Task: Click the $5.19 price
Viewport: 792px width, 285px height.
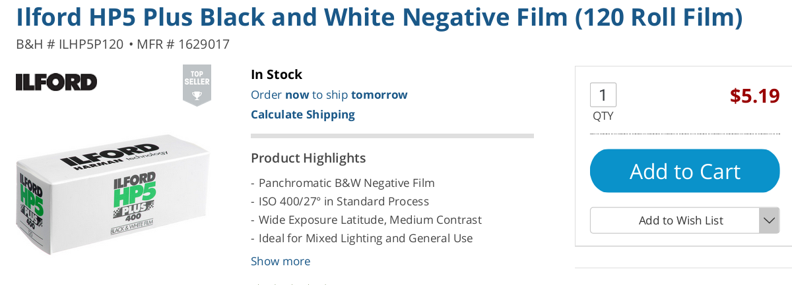Action: point(754,96)
